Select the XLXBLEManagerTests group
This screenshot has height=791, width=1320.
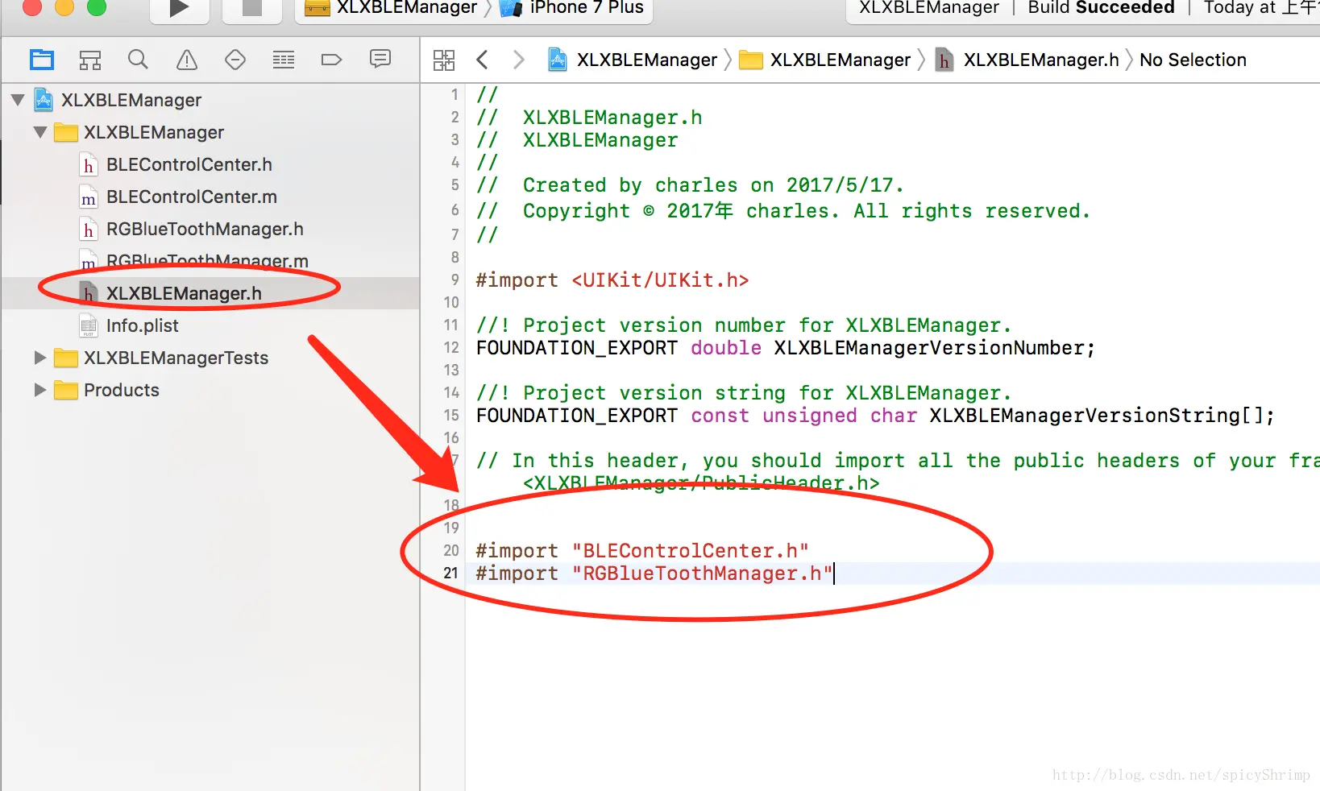point(176,358)
